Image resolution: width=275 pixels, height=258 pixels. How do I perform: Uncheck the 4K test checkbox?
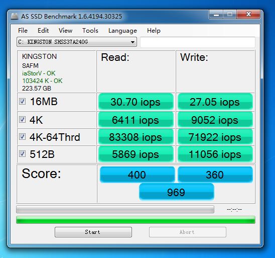22,120
